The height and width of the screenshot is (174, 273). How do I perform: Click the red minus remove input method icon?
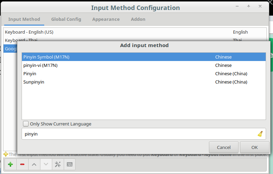(22, 164)
